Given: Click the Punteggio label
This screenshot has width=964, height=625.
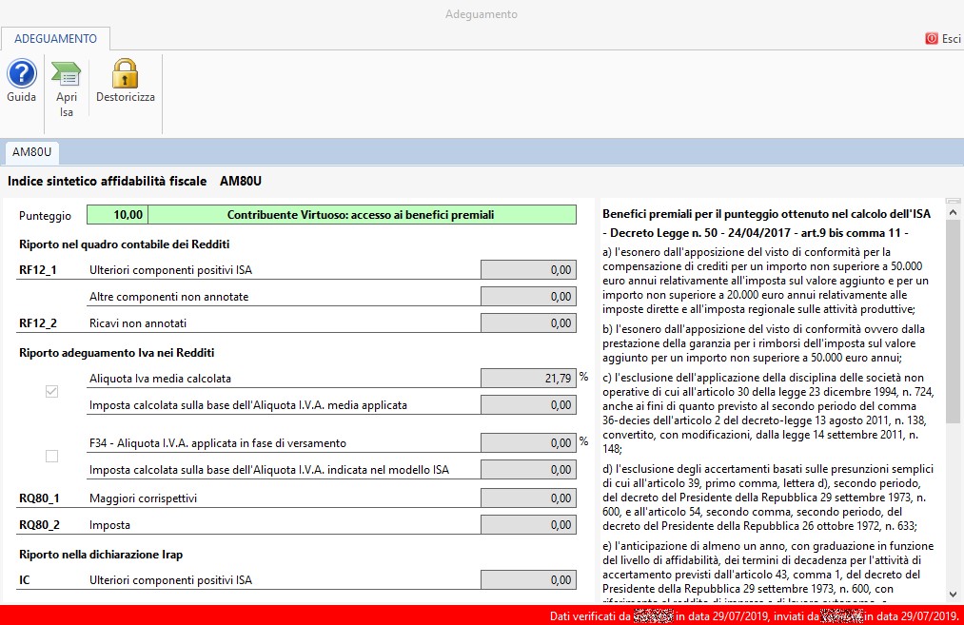Looking at the screenshot, I should 45,216.
